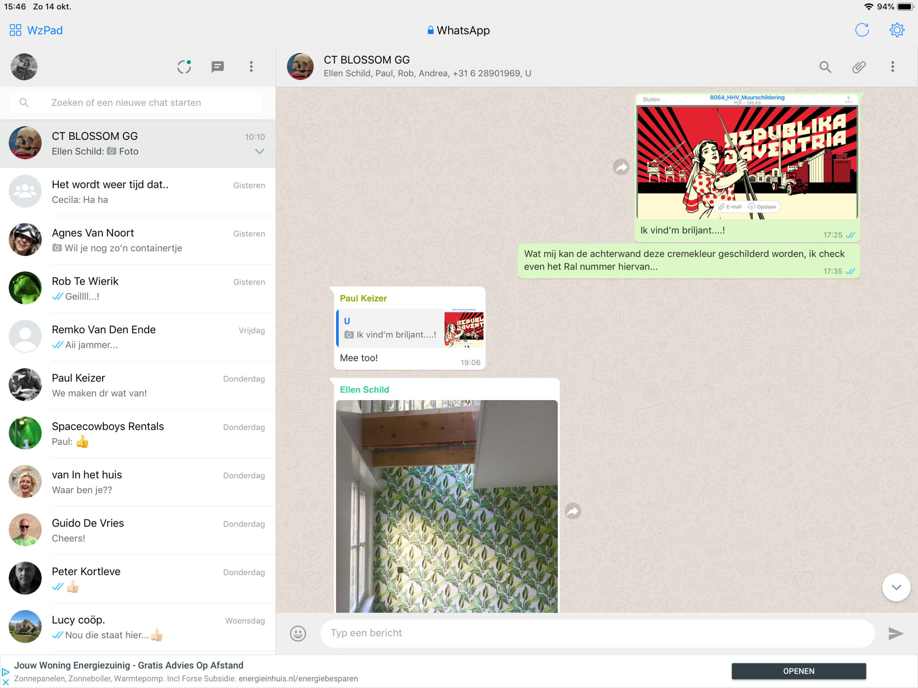Forward Ellen Schild's wallpaper photo
This screenshot has height=688, width=918.
[x=573, y=511]
